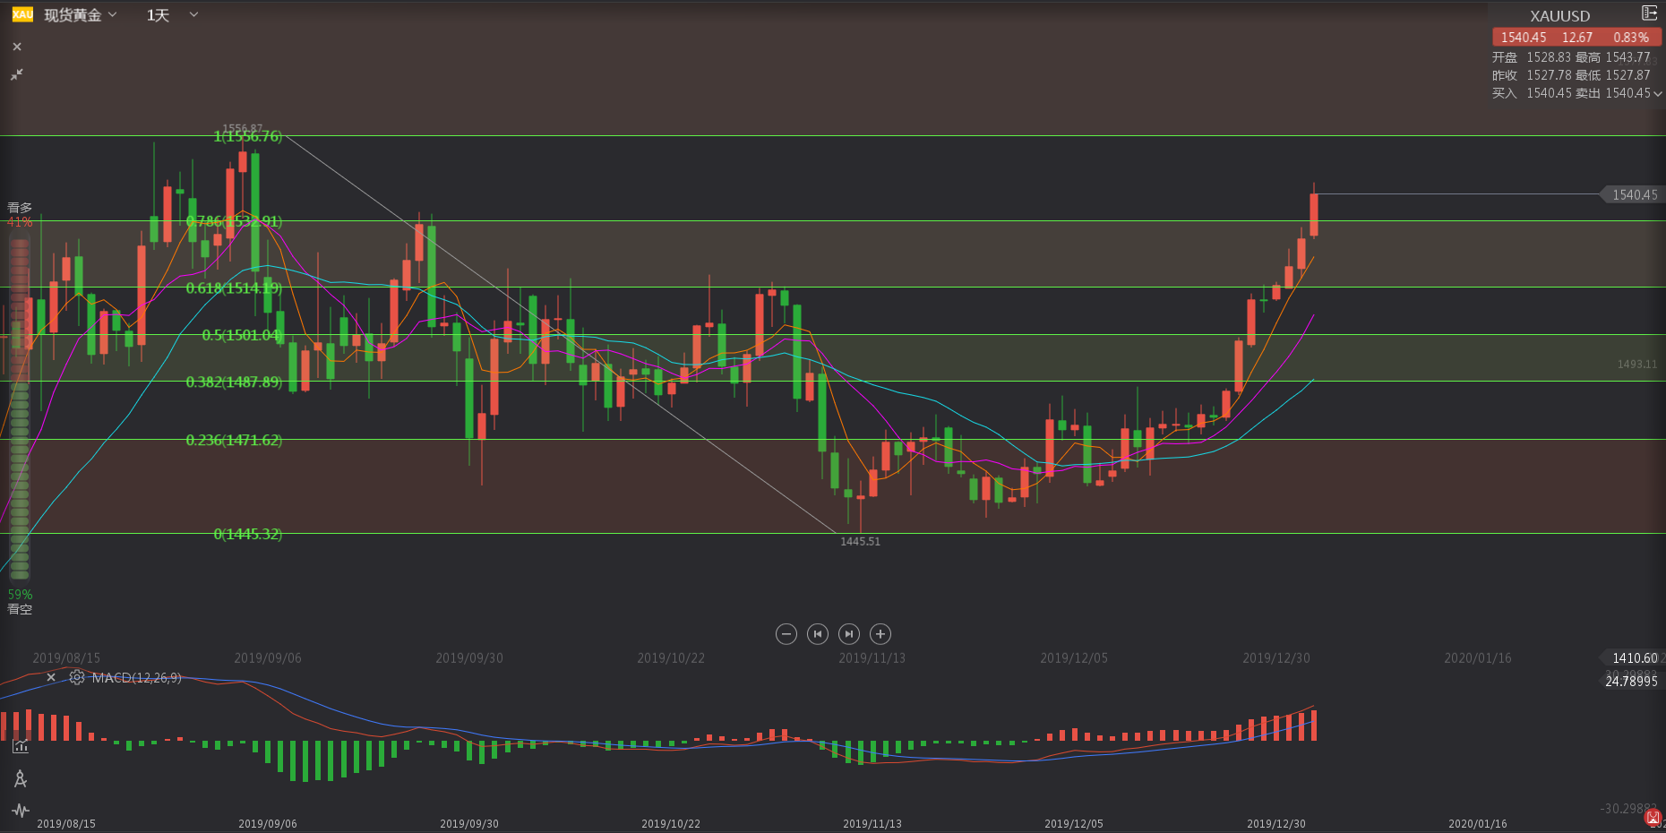Viewport: 1666px width, 833px height.
Task: Open the 现货黄金 symbol dropdown
Action: (81, 15)
